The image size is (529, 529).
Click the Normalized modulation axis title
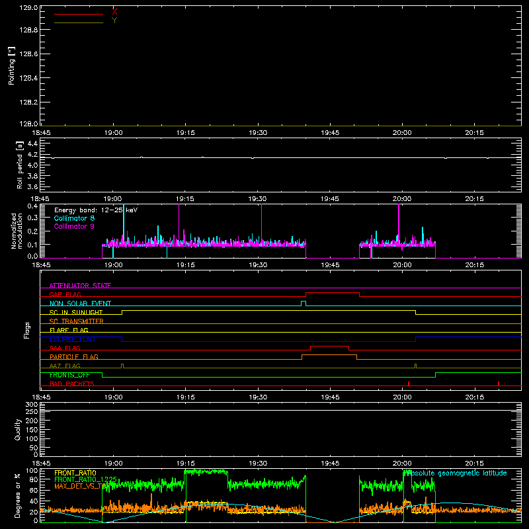click(17, 231)
